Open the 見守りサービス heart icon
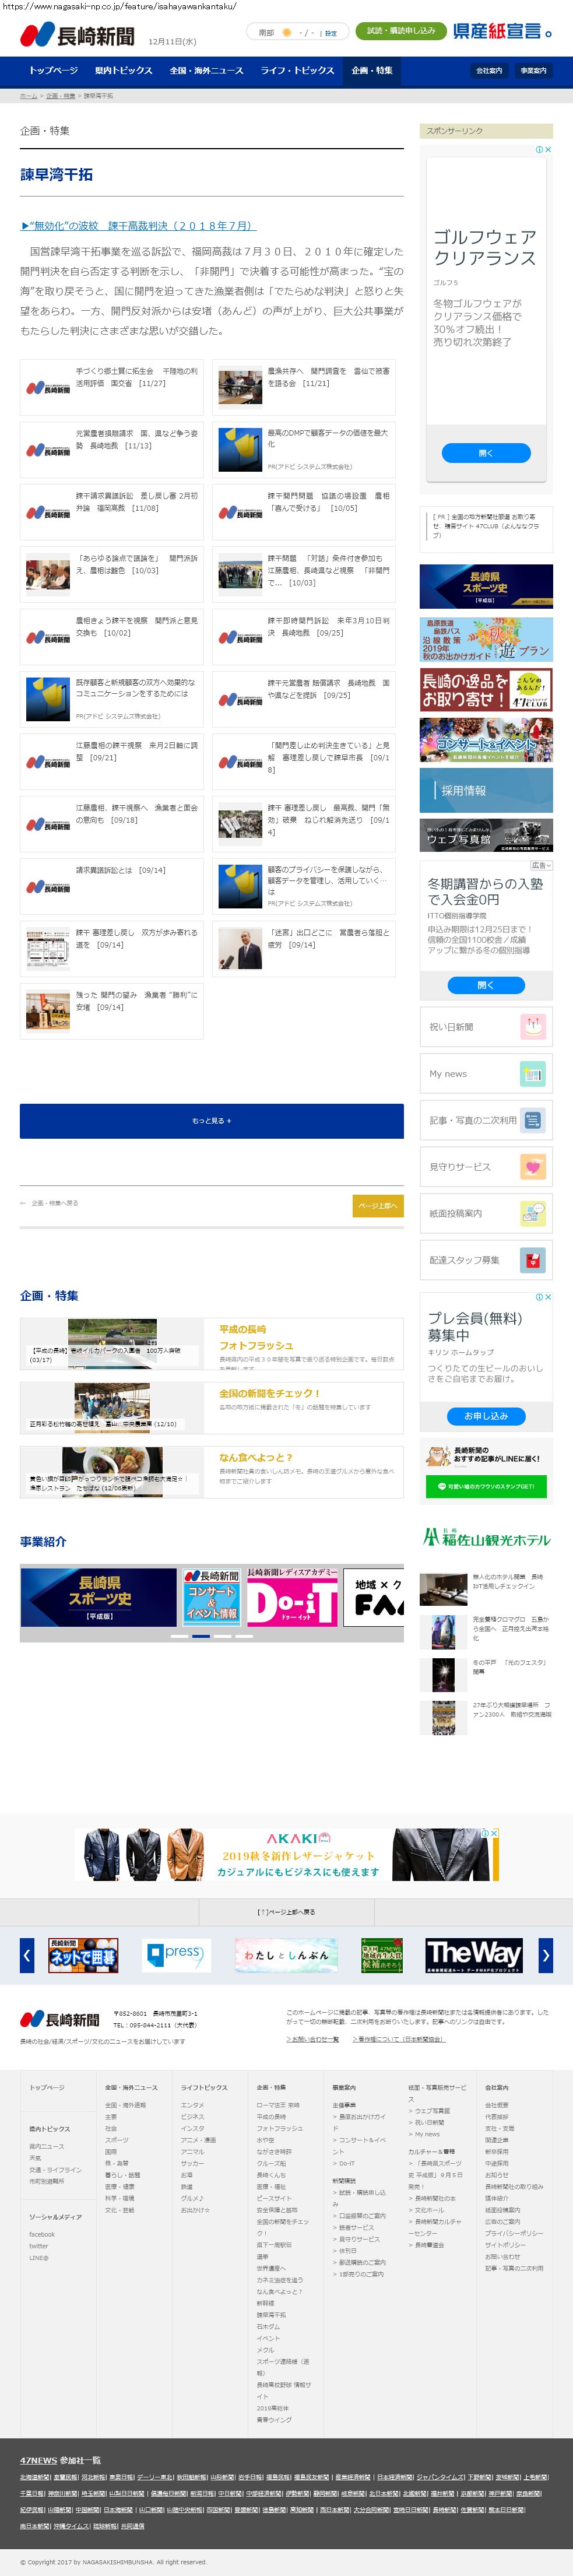This screenshot has width=573, height=2576. tap(532, 1167)
